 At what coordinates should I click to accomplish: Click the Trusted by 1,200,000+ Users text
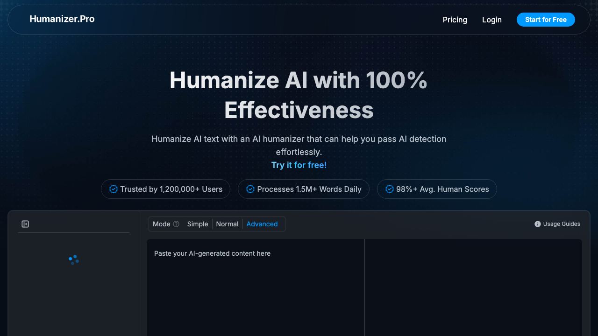click(x=171, y=189)
